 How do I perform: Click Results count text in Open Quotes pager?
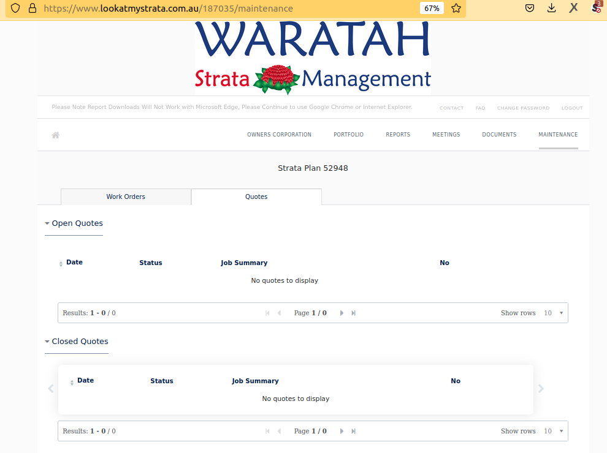tap(89, 313)
